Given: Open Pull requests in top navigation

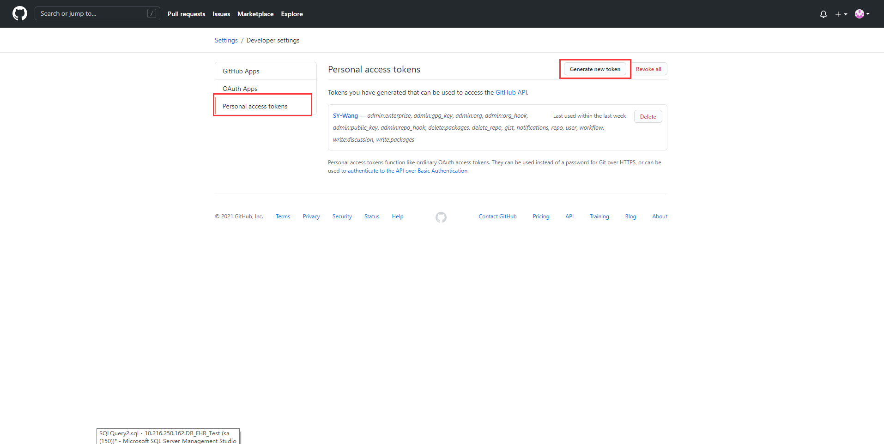Looking at the screenshot, I should pos(186,14).
